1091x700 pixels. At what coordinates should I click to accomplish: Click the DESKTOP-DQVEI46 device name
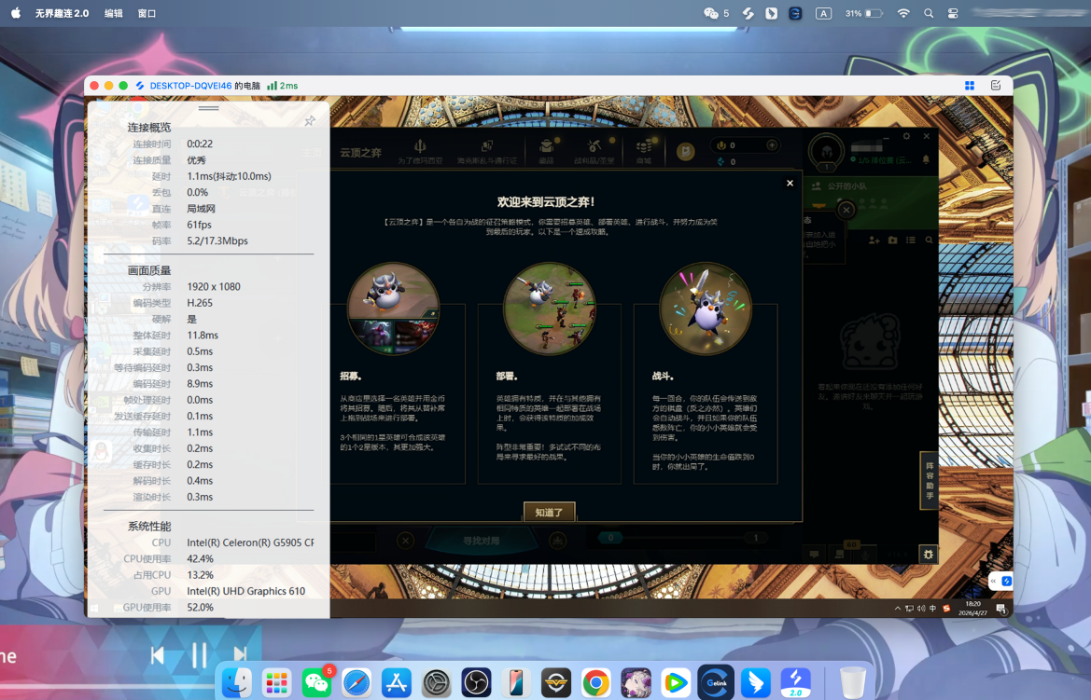click(x=190, y=86)
